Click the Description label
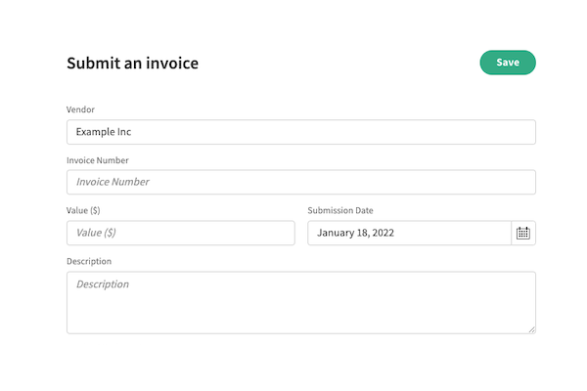Viewport: 587px width, 391px height. [x=89, y=261]
